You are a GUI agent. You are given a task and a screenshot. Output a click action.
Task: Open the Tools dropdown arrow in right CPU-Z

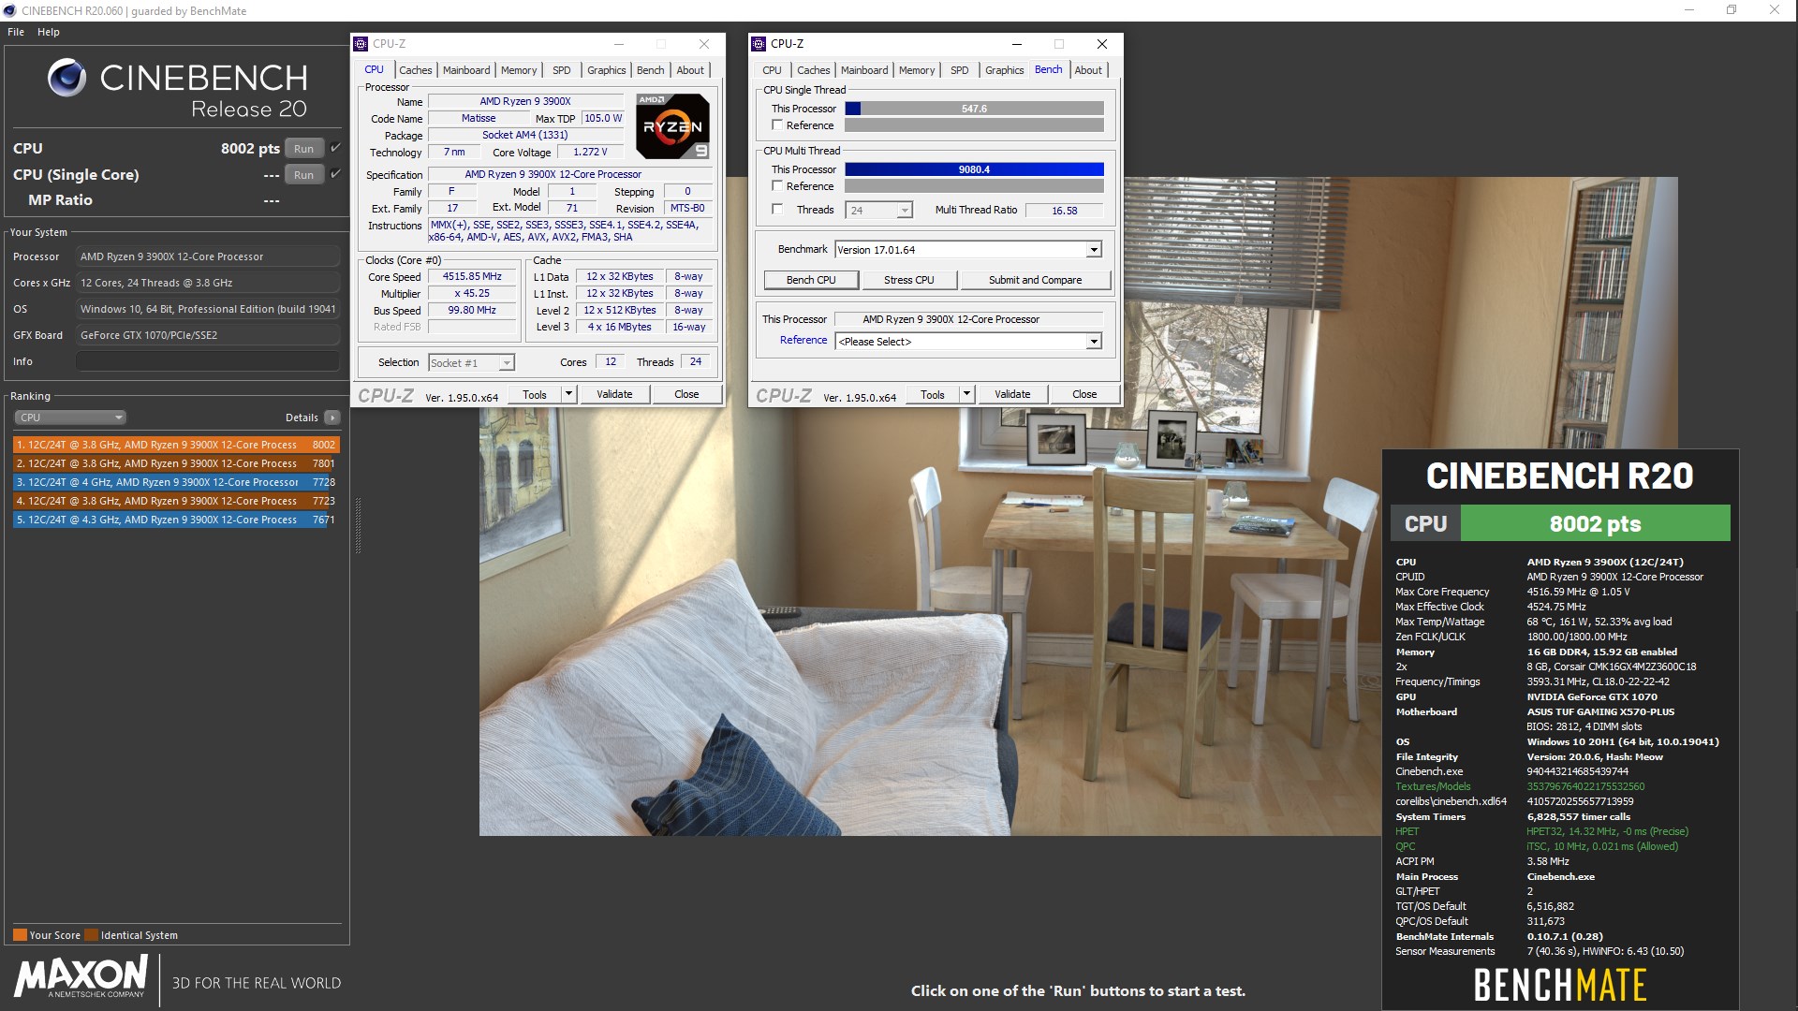(966, 395)
